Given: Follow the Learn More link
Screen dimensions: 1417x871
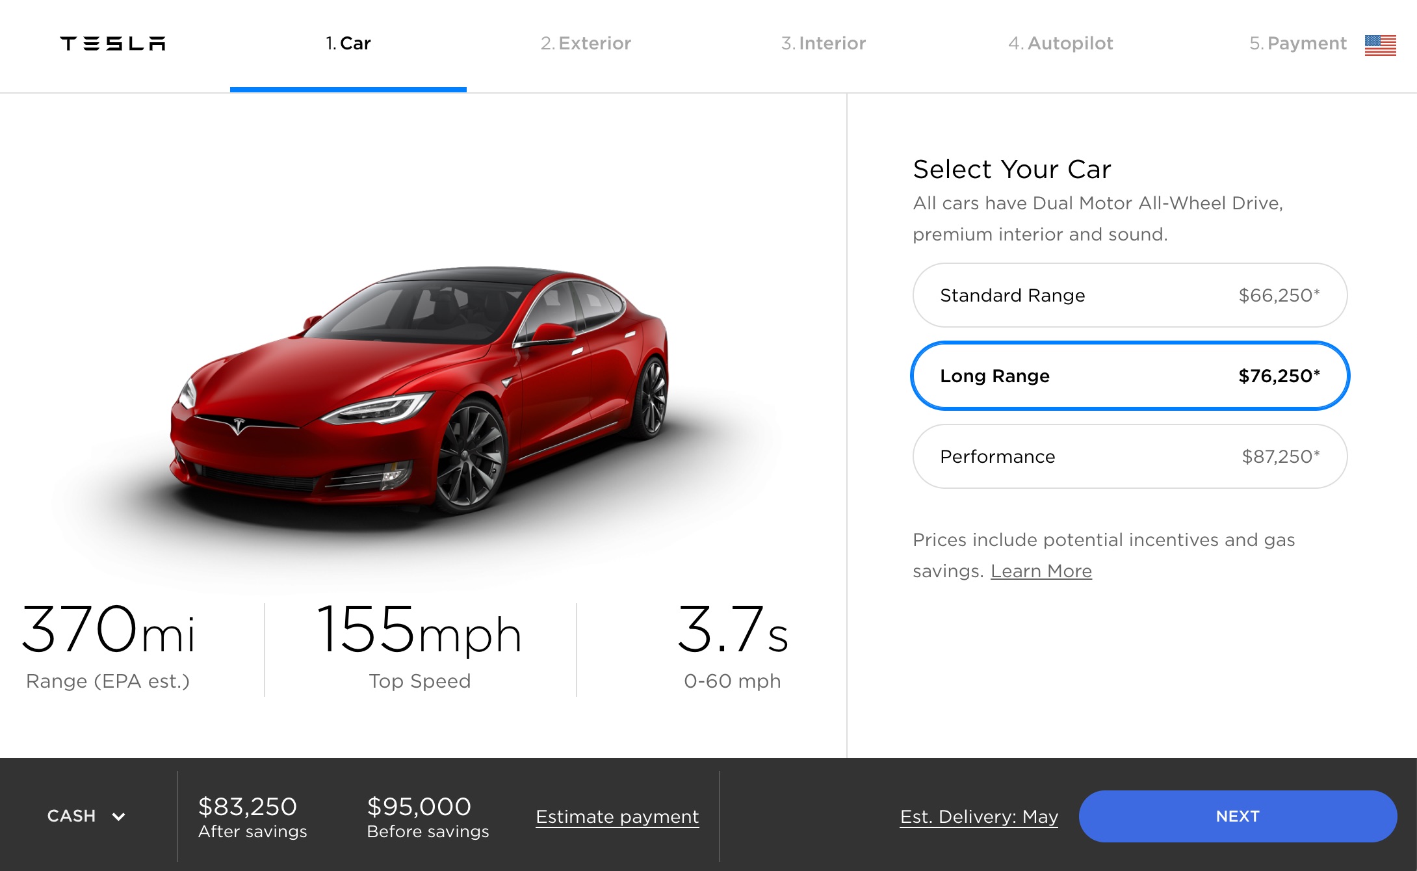Looking at the screenshot, I should point(1041,571).
